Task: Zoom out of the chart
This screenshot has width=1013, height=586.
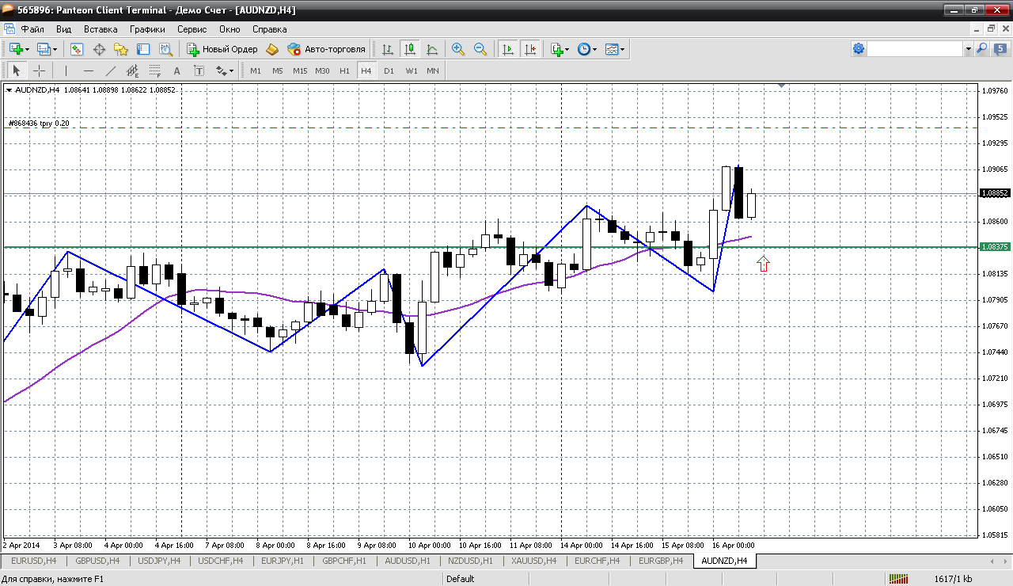Action: click(480, 49)
